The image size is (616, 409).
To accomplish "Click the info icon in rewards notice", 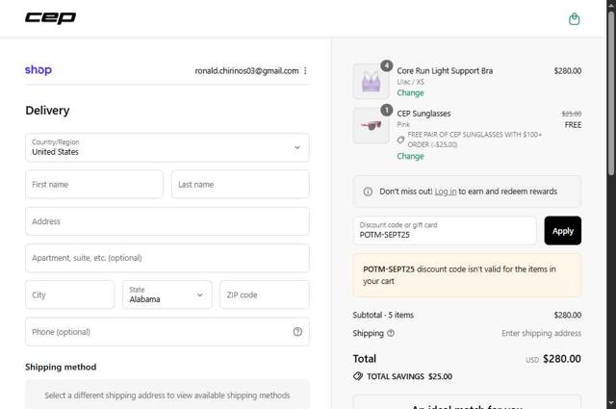I will coord(368,192).
